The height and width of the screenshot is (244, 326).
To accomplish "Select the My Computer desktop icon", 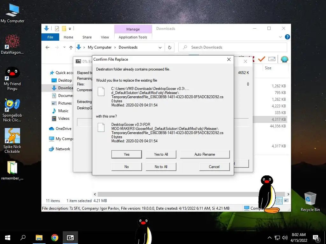I will point(12,13).
